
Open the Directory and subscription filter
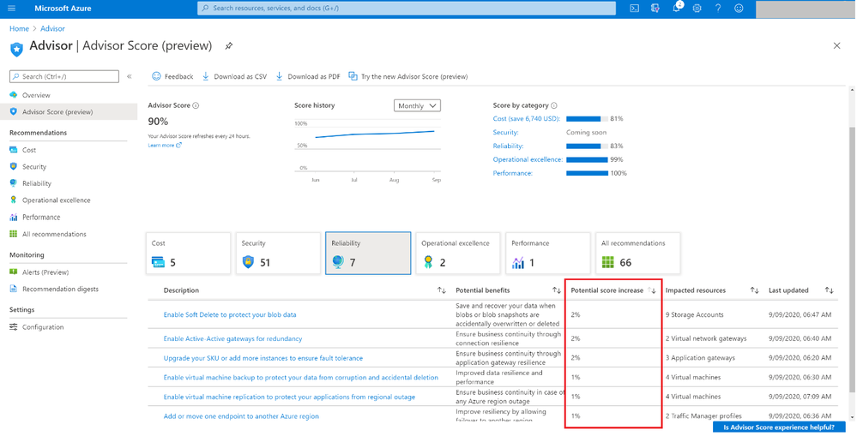coord(655,9)
